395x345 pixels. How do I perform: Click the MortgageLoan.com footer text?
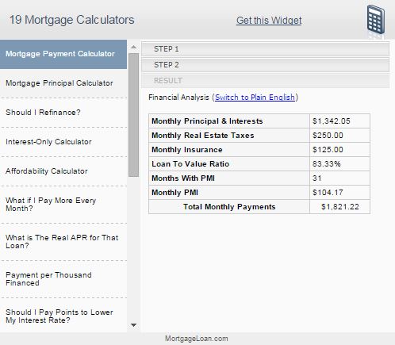click(x=197, y=339)
